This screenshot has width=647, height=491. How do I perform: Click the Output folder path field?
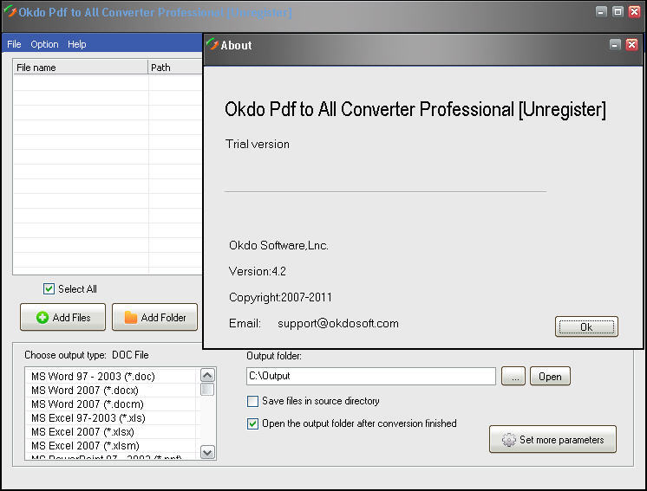pyautogui.click(x=371, y=376)
